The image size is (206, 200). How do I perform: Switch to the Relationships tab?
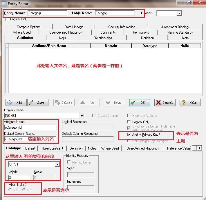(x=103, y=38)
